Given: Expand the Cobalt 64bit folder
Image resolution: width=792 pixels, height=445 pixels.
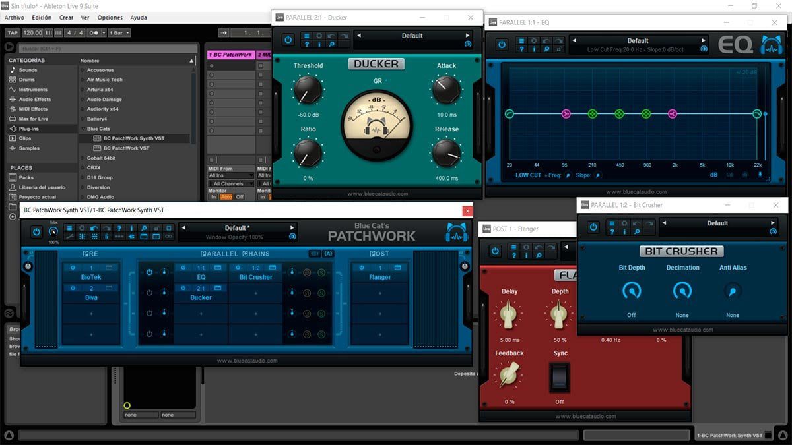Looking at the screenshot, I should coord(82,158).
